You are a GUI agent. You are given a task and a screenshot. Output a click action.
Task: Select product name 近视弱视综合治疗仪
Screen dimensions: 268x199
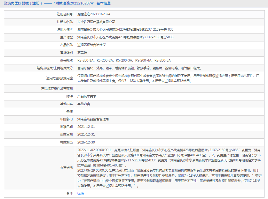tap(91, 45)
